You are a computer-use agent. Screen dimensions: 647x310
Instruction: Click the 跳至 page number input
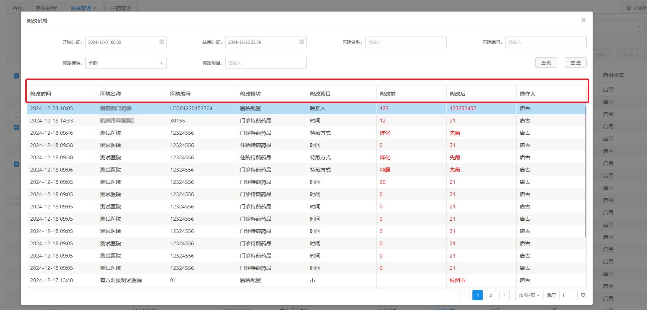click(x=568, y=295)
